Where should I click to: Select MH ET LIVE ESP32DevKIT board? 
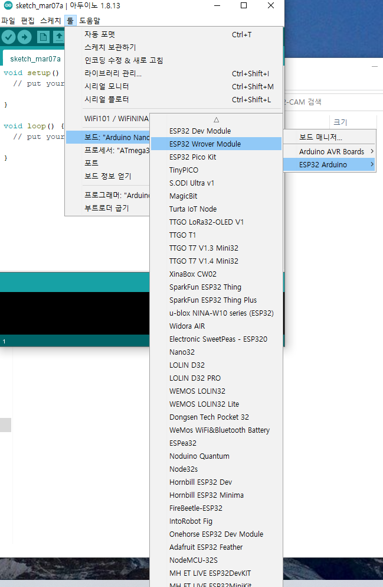[x=217, y=573]
